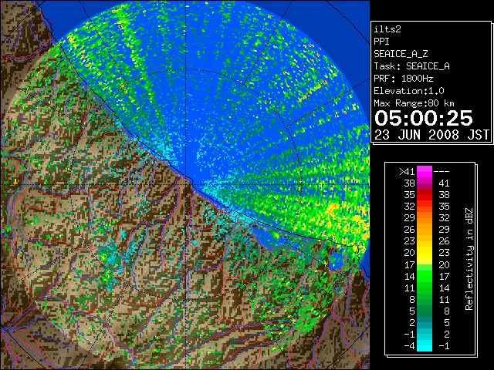Viewport: 494px width, 370px height.
Task: Pick the bright green 14–17 dBZ swatch
Action: pyautogui.click(x=425, y=276)
